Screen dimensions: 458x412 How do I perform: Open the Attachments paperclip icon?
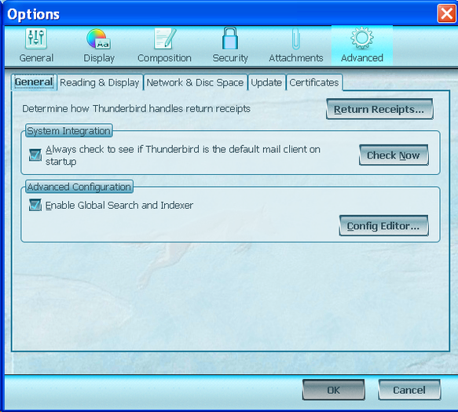296,38
